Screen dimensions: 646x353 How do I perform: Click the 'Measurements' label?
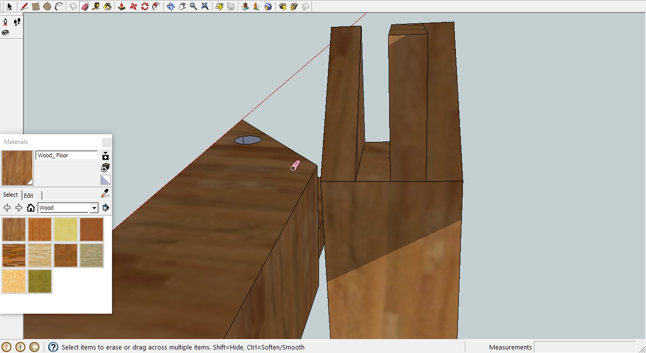coord(510,347)
